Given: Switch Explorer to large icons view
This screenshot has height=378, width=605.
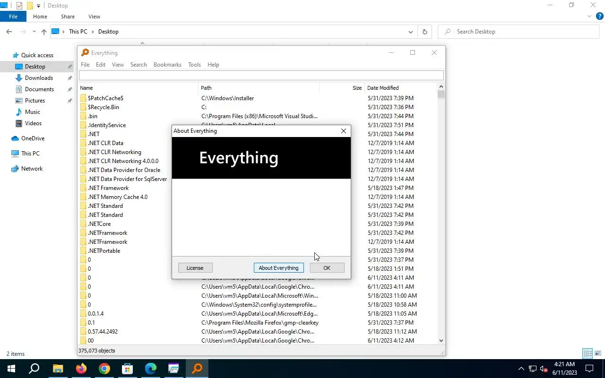Looking at the screenshot, I should point(598,353).
